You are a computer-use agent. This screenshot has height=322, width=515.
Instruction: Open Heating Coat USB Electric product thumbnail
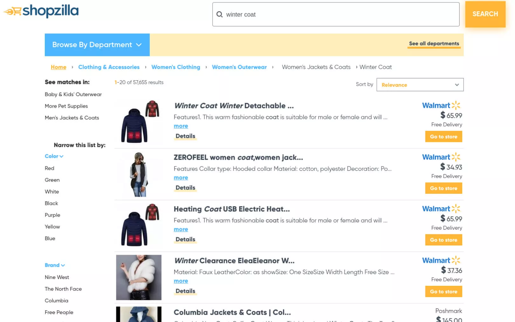(x=139, y=225)
